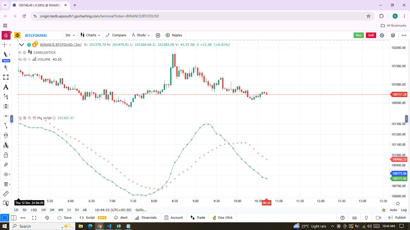The height and width of the screenshot is (230, 410).
Task: Open the trash delete tool
Action: coord(6,184)
